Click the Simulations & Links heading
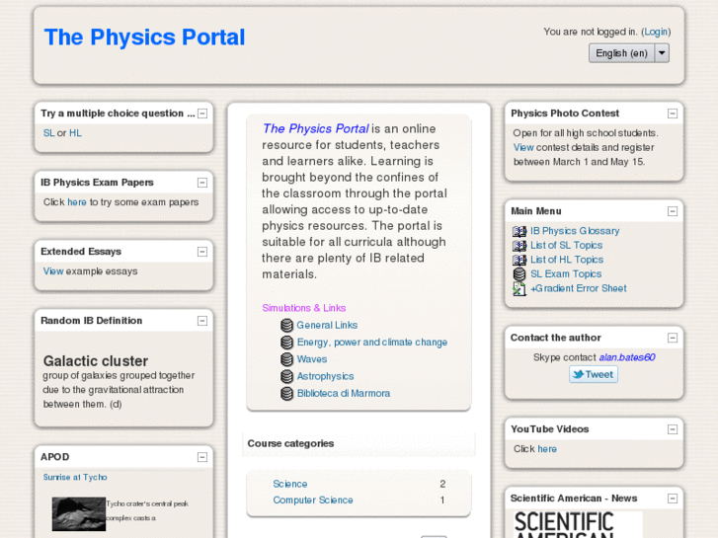This screenshot has height=538, width=718. pyautogui.click(x=304, y=308)
